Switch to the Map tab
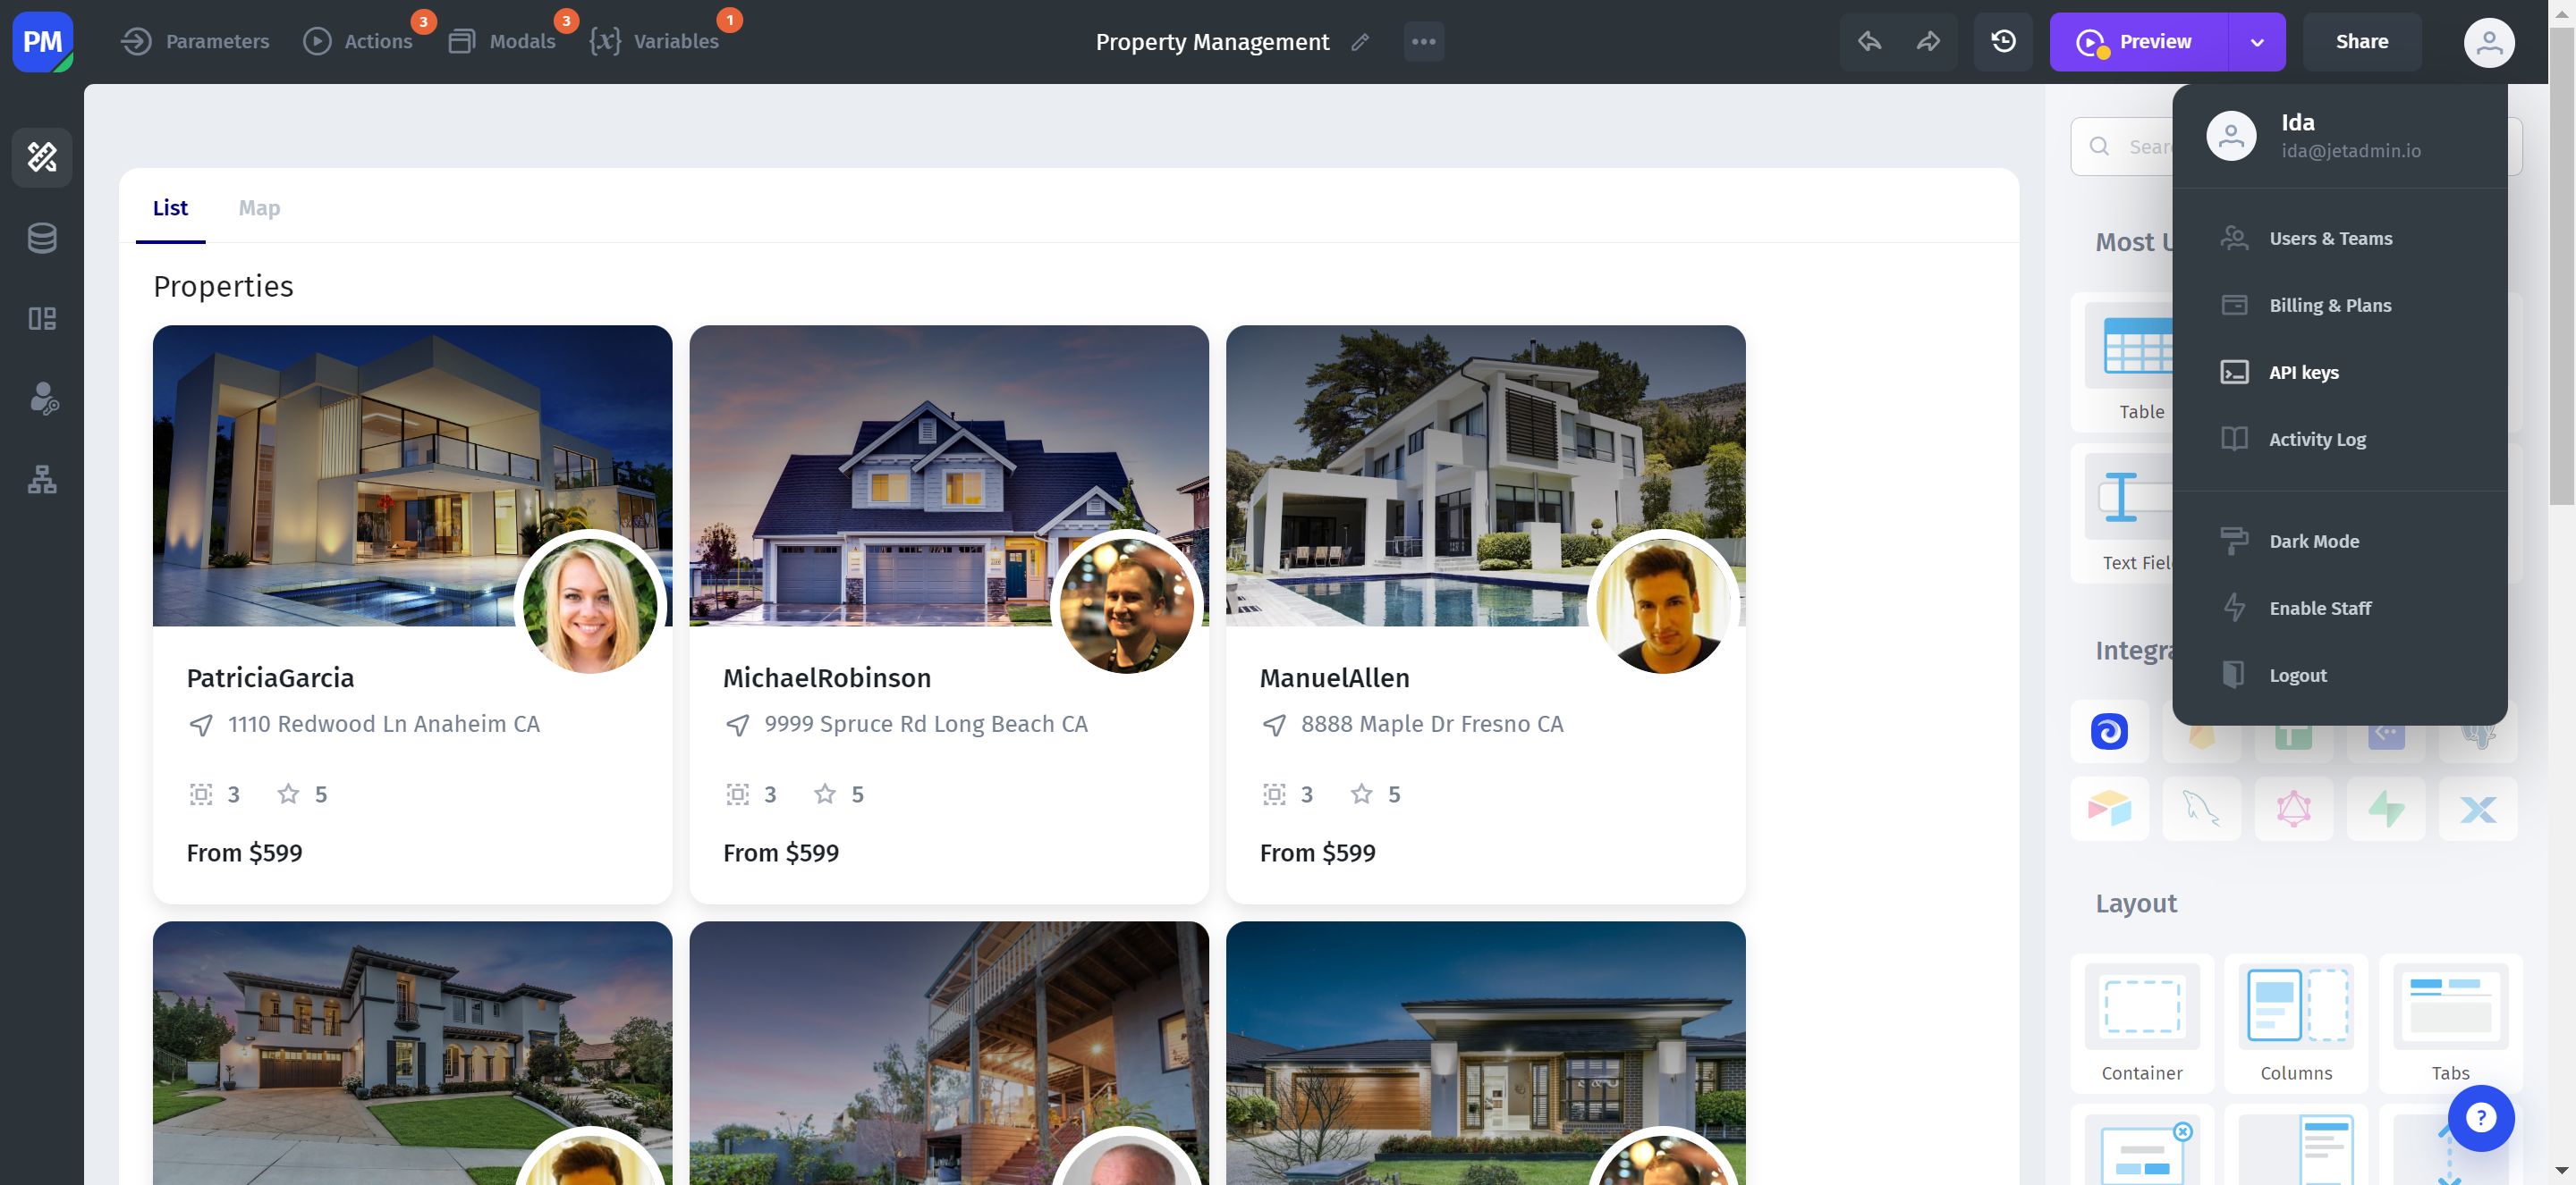Image resolution: width=2576 pixels, height=1185 pixels. (x=259, y=208)
